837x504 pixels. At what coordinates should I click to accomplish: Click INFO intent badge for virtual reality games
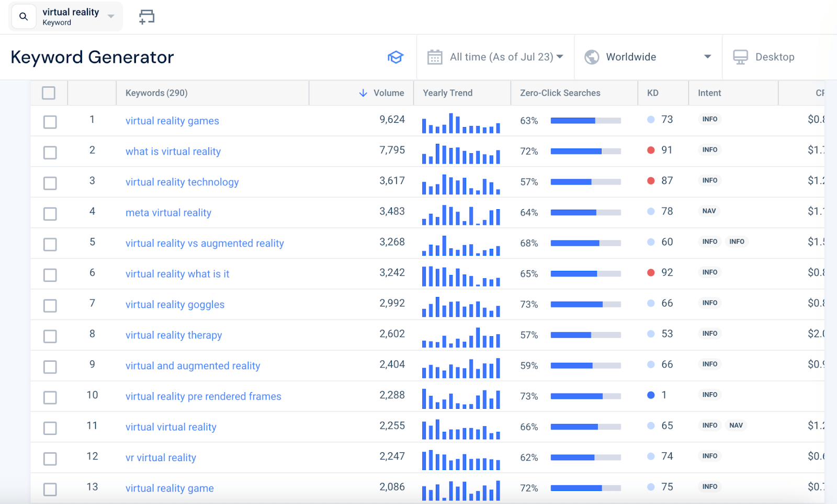(710, 119)
